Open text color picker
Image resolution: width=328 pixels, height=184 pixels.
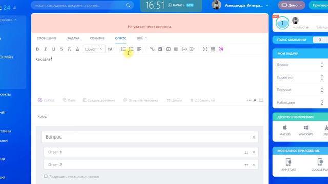coord(77,49)
